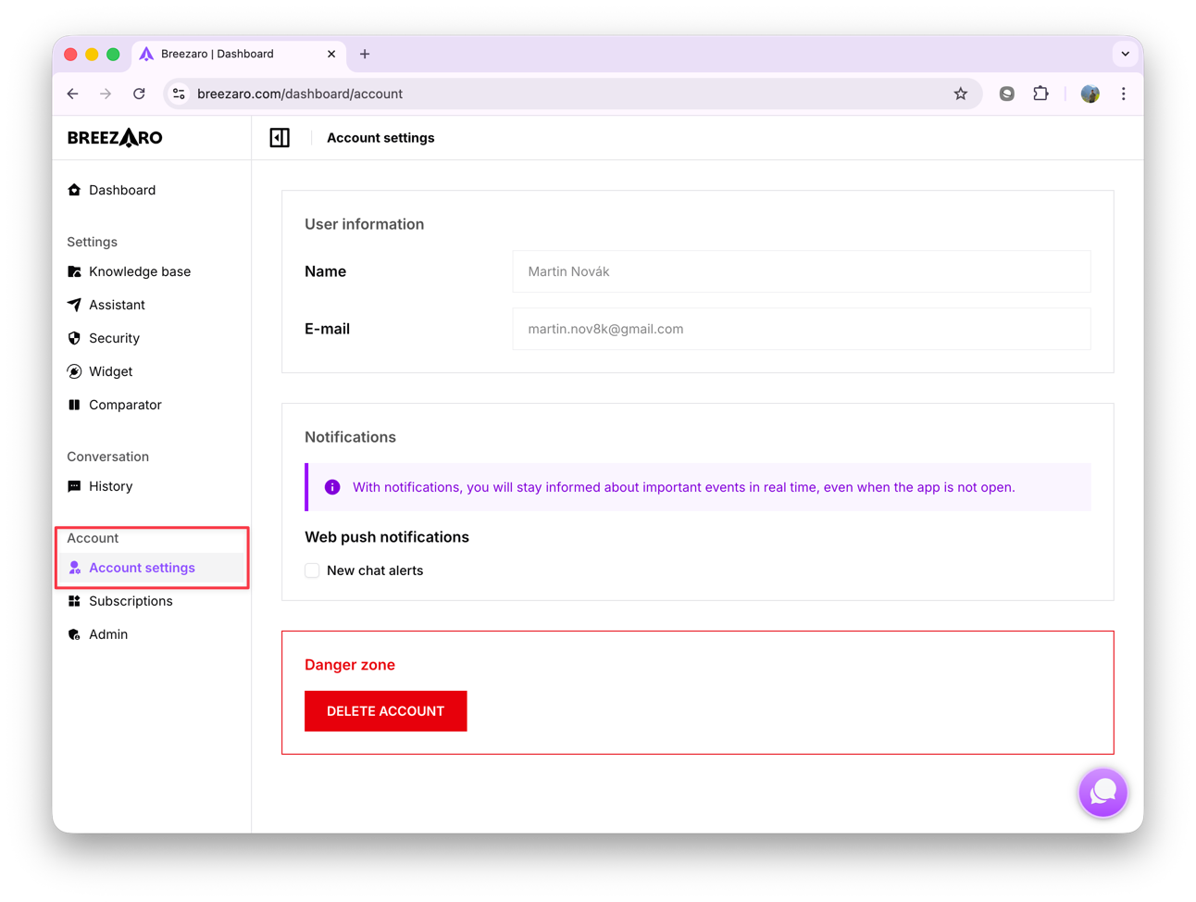The height and width of the screenshot is (902, 1196).
Task: Click the E-mail input field
Action: click(x=801, y=329)
